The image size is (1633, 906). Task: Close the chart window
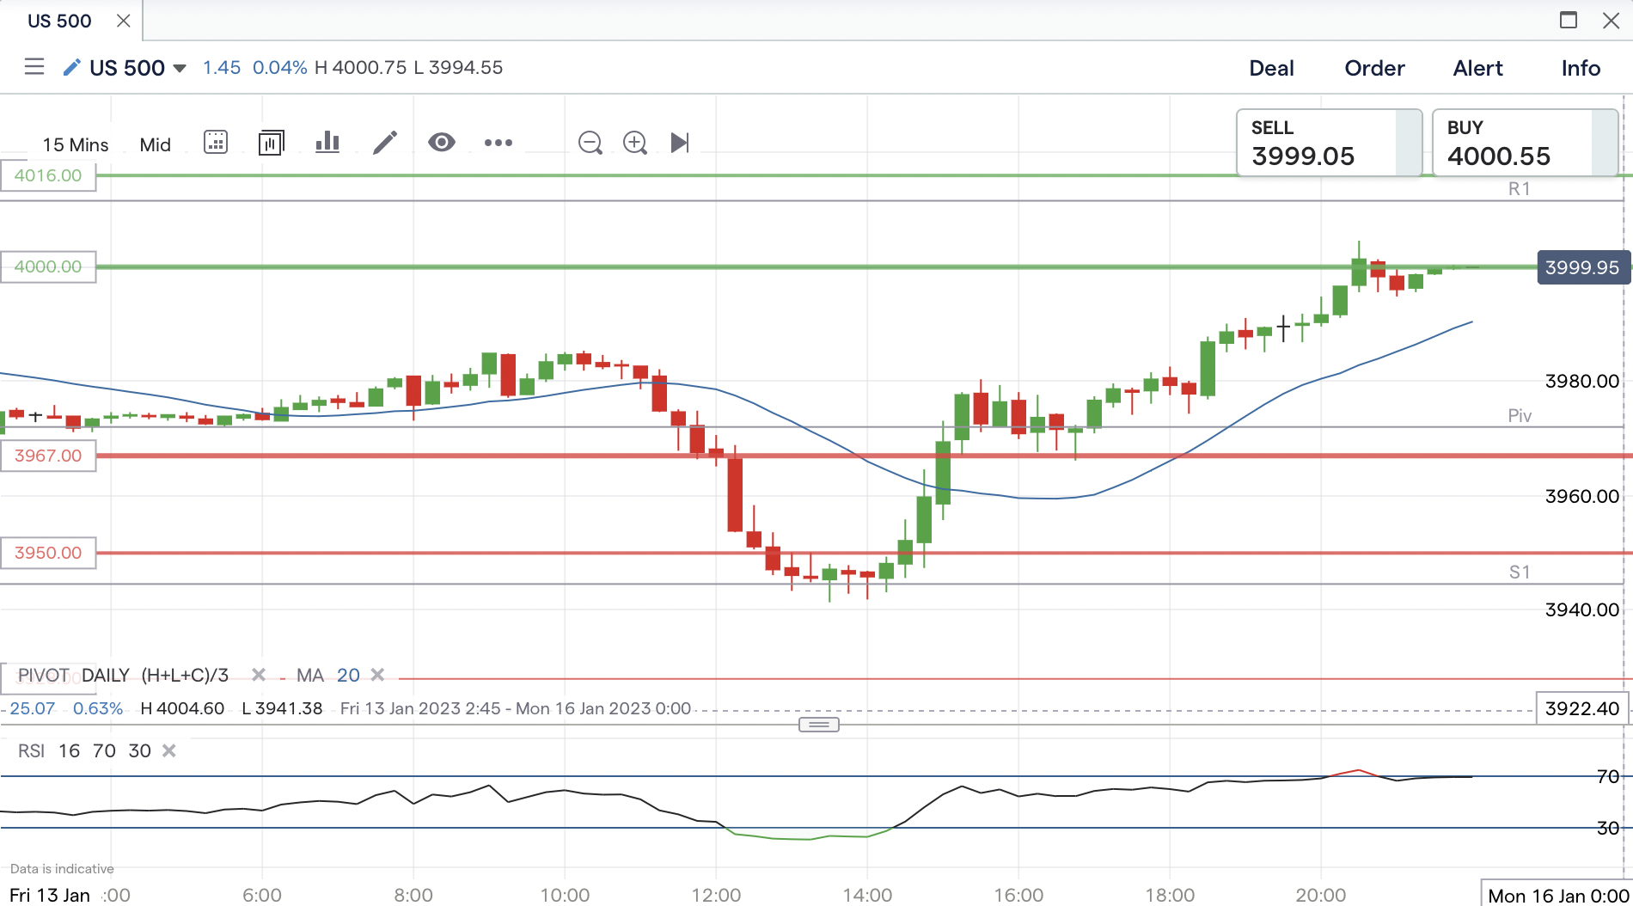1612,20
